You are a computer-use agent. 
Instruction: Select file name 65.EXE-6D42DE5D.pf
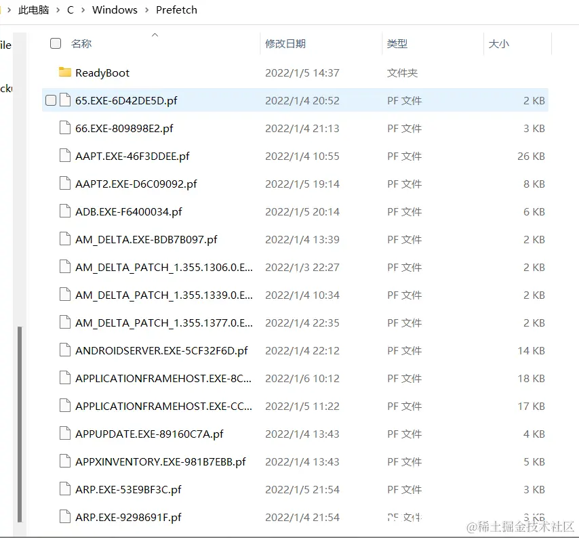126,100
